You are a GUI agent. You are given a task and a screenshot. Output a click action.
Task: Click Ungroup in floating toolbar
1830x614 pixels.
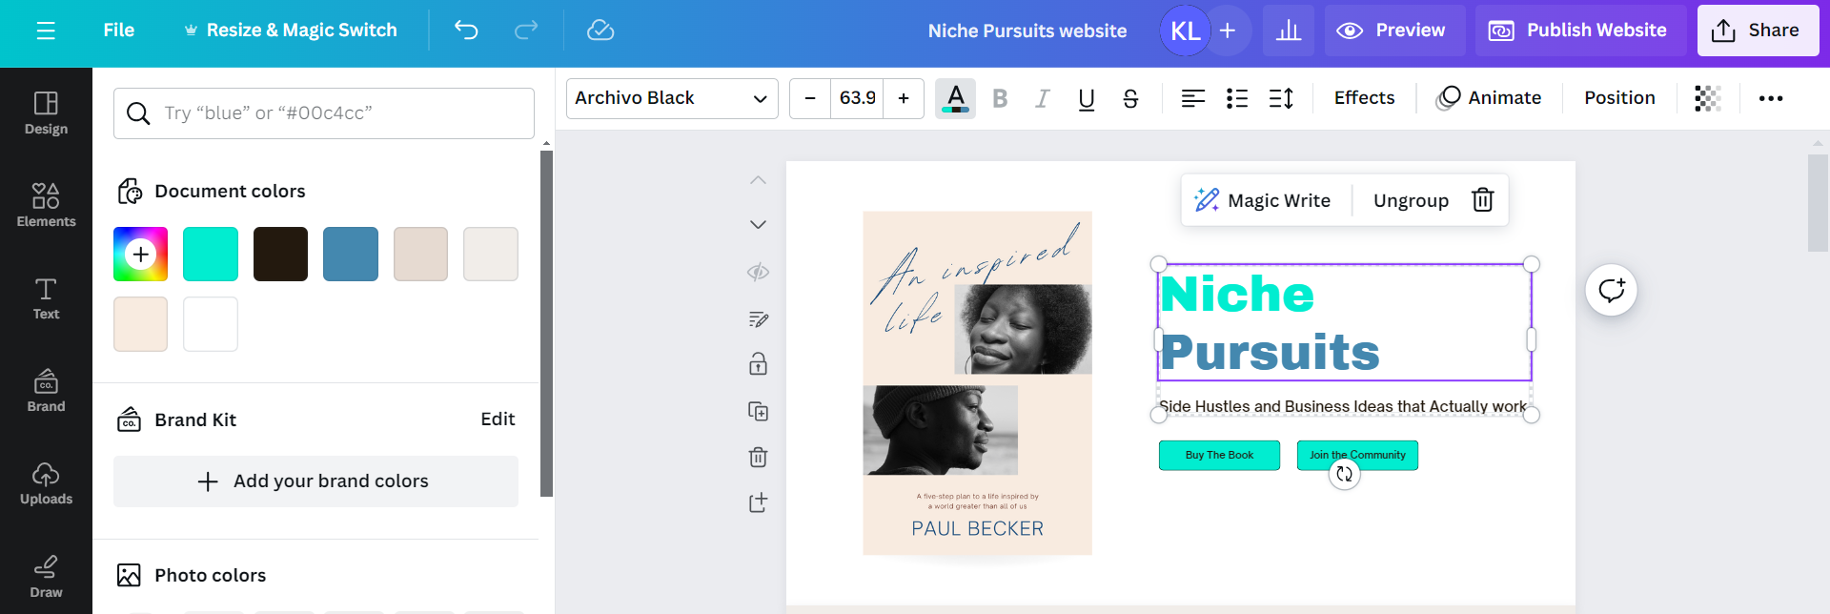(1411, 200)
